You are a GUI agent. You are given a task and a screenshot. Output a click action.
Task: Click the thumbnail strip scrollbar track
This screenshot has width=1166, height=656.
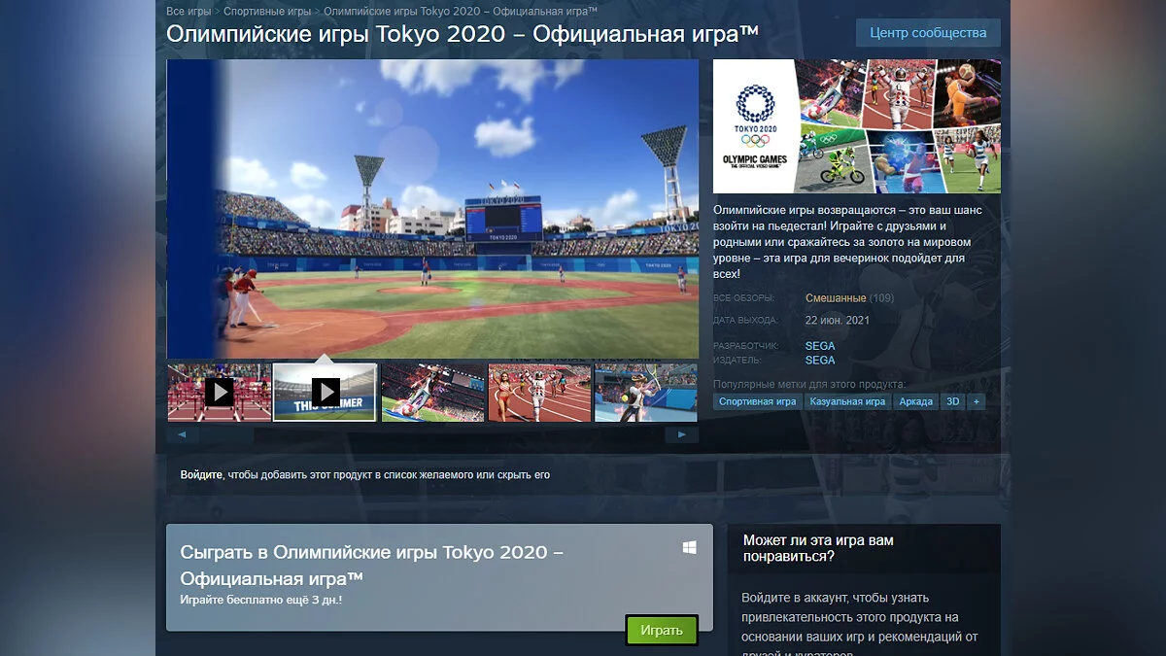432,434
